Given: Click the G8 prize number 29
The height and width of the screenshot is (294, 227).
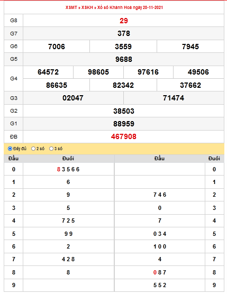Looking at the screenshot, I should tap(124, 21).
